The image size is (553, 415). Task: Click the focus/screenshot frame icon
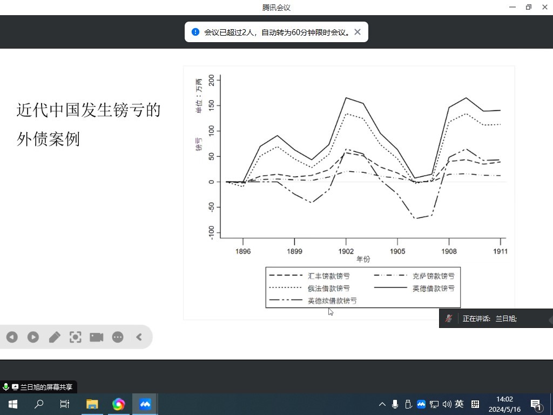[x=76, y=337]
